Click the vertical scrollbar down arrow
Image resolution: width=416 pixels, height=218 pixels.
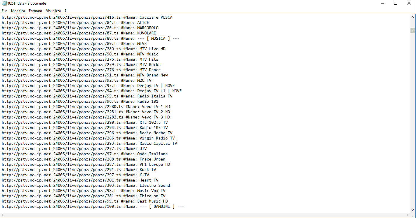pyautogui.click(x=412, y=210)
